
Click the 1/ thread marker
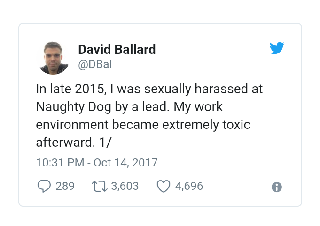click(x=105, y=142)
